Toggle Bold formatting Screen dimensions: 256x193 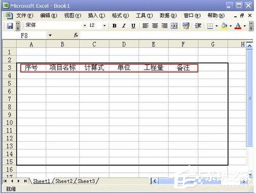(115, 26)
